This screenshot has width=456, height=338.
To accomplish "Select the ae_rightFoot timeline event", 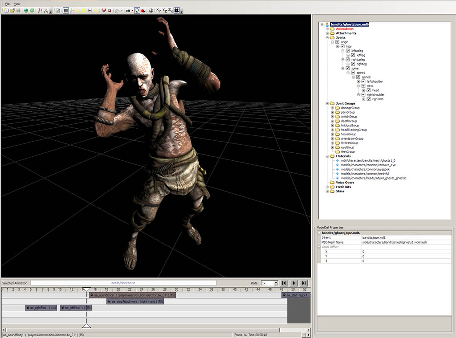I will click(41, 307).
